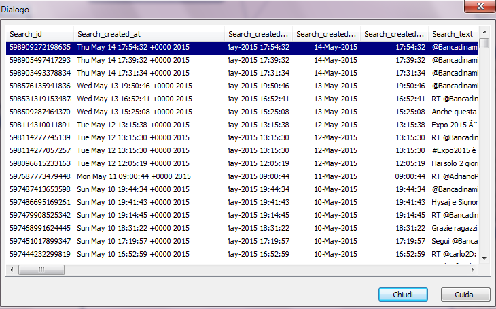Viewport: 496px width, 309px height.
Task: Open help with the Guida button
Action: [x=465, y=295]
